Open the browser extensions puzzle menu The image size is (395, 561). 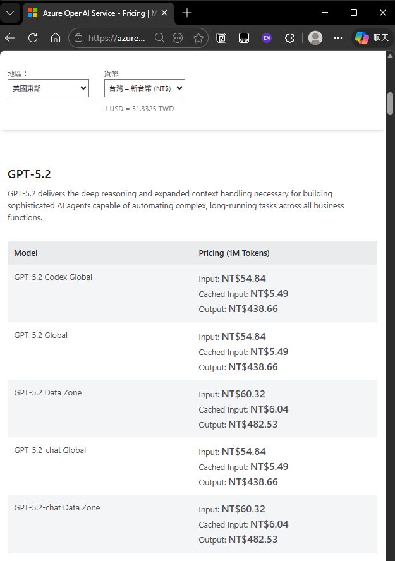coord(289,38)
